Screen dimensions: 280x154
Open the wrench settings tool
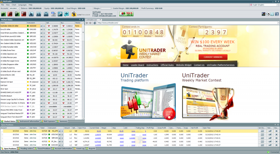[60, 14]
